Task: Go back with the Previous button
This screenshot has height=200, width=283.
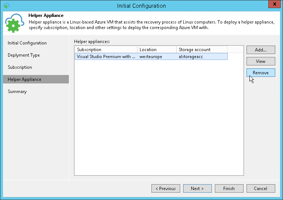Action: (165, 189)
